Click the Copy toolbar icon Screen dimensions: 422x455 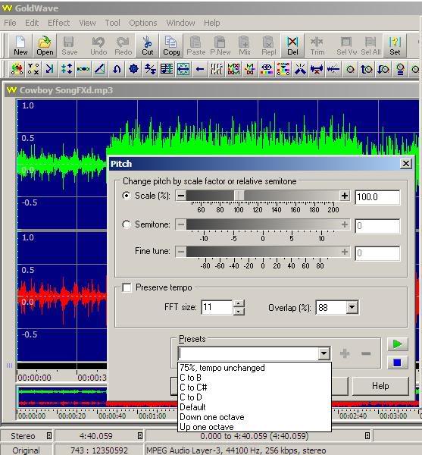click(171, 45)
